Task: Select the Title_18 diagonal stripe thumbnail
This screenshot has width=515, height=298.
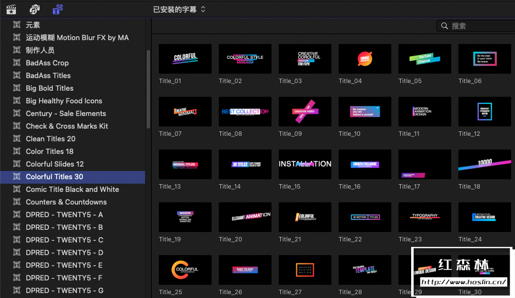Action: click(x=485, y=164)
